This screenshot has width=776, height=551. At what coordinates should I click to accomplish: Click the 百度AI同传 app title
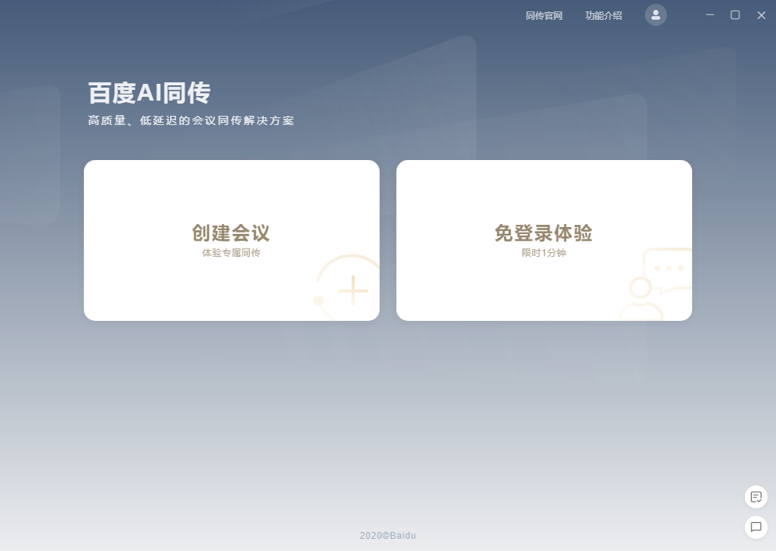click(149, 91)
